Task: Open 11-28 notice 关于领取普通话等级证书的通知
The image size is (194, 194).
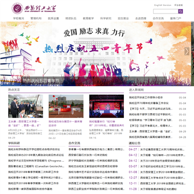Action: click(158, 189)
